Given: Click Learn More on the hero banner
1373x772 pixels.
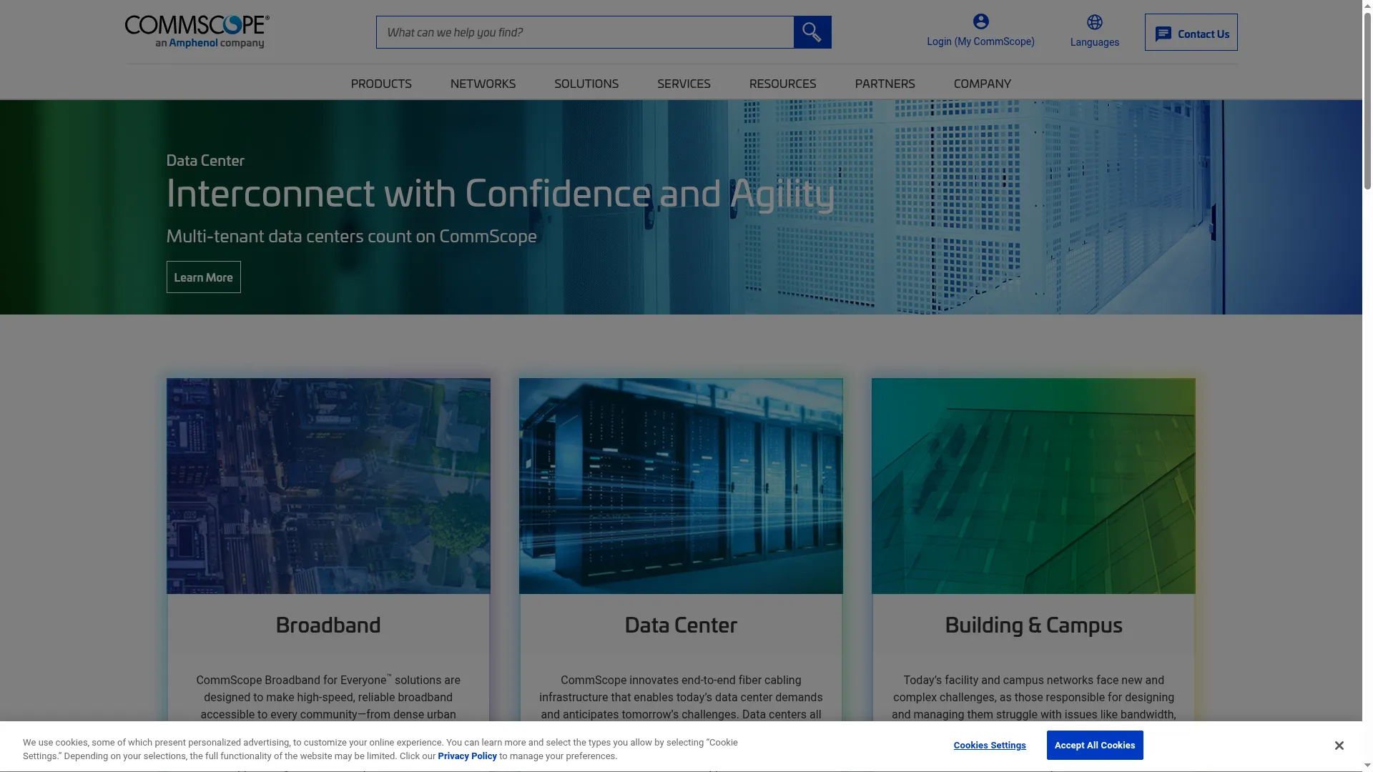Looking at the screenshot, I should click(203, 277).
